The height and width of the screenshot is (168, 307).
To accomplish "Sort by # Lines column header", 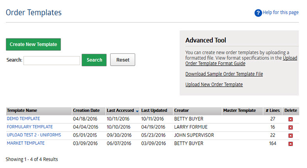I will coord(272,110).
